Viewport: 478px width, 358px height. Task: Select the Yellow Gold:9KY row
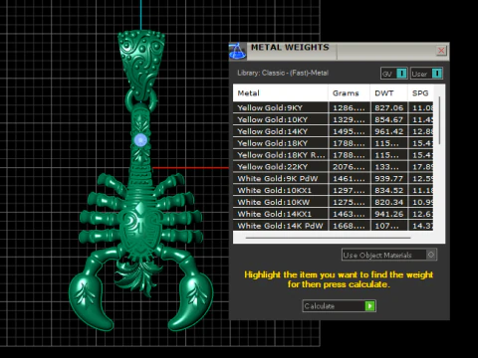tap(334, 107)
